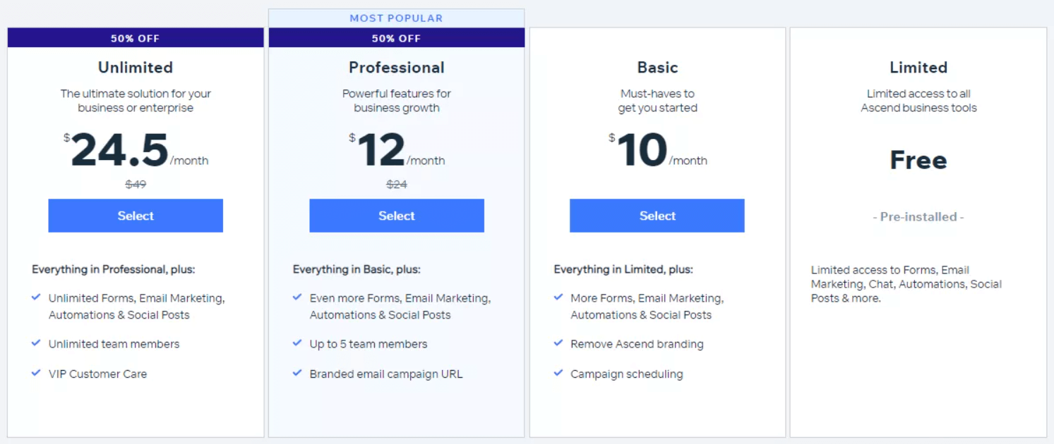
Task: Click the MOST POPULAR banner
Action: 396,17
